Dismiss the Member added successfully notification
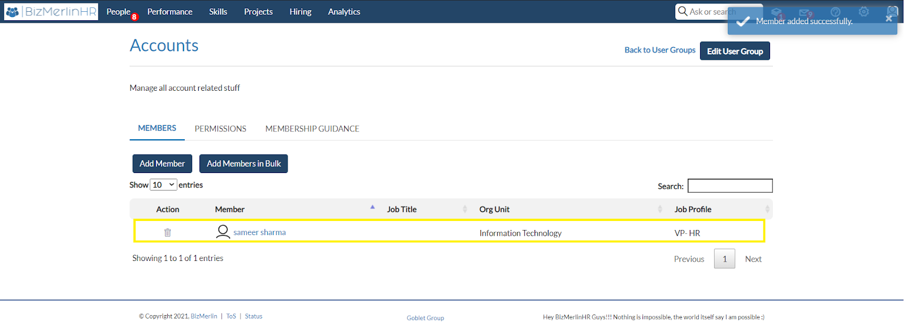Viewport: 904px width, 332px height. (889, 19)
